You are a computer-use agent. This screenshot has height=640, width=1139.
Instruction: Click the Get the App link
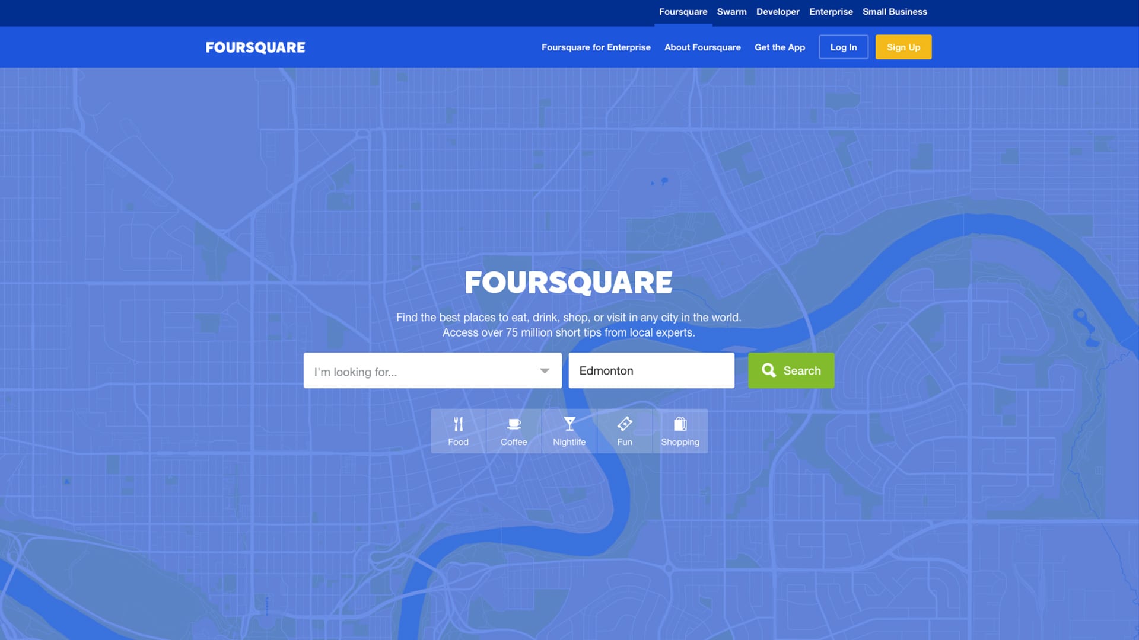tap(780, 47)
